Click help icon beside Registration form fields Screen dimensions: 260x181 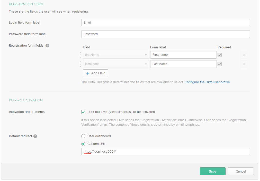[x=47, y=46]
